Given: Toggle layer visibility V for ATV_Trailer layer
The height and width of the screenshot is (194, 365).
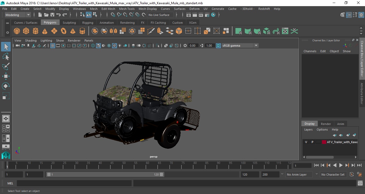Looking at the screenshot, I should (x=306, y=142).
